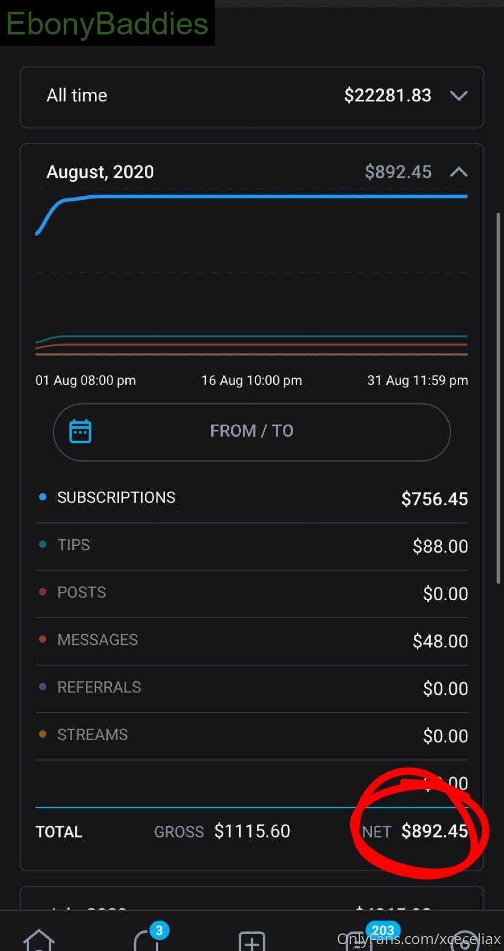The width and height of the screenshot is (504, 951).
Task: Select the REFERRALS earnings row
Action: pos(252,688)
